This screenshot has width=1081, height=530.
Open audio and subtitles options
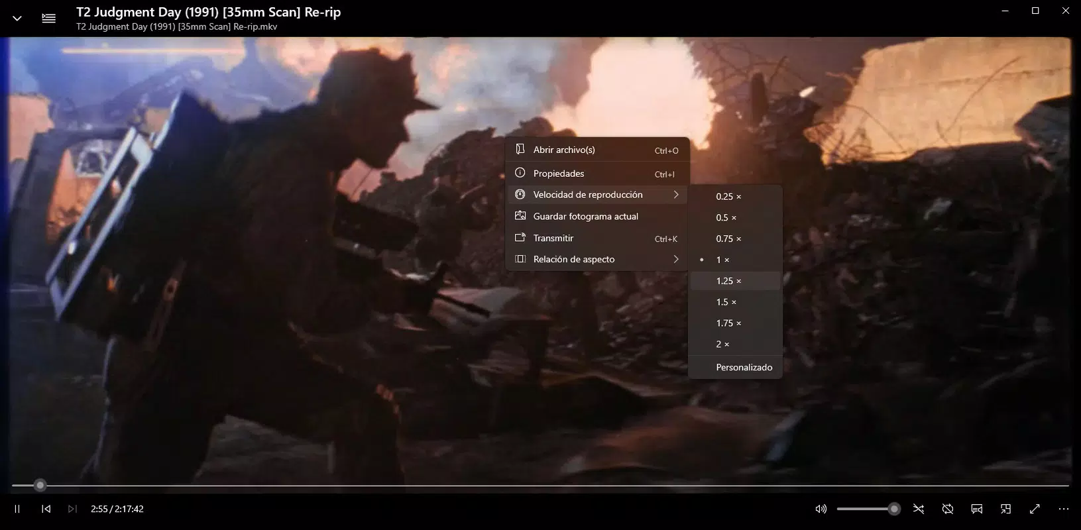976,509
